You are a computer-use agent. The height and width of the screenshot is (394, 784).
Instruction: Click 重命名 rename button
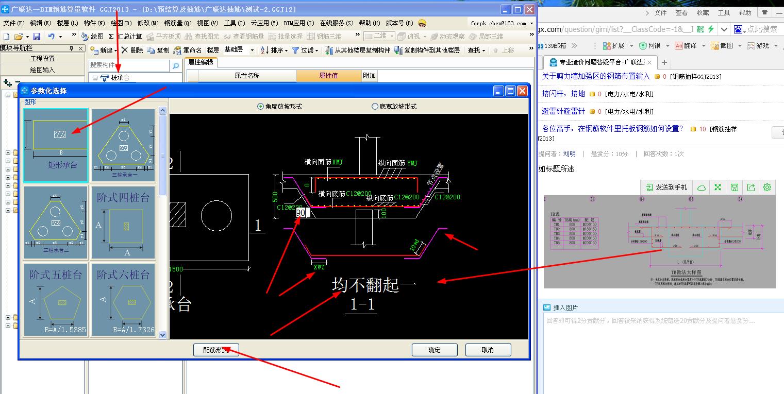click(188, 50)
